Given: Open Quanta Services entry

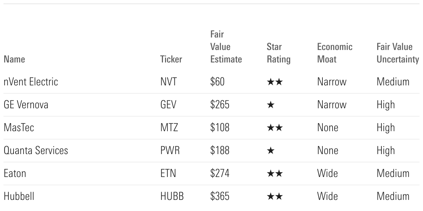Looking at the screenshot, I should [x=36, y=151].
